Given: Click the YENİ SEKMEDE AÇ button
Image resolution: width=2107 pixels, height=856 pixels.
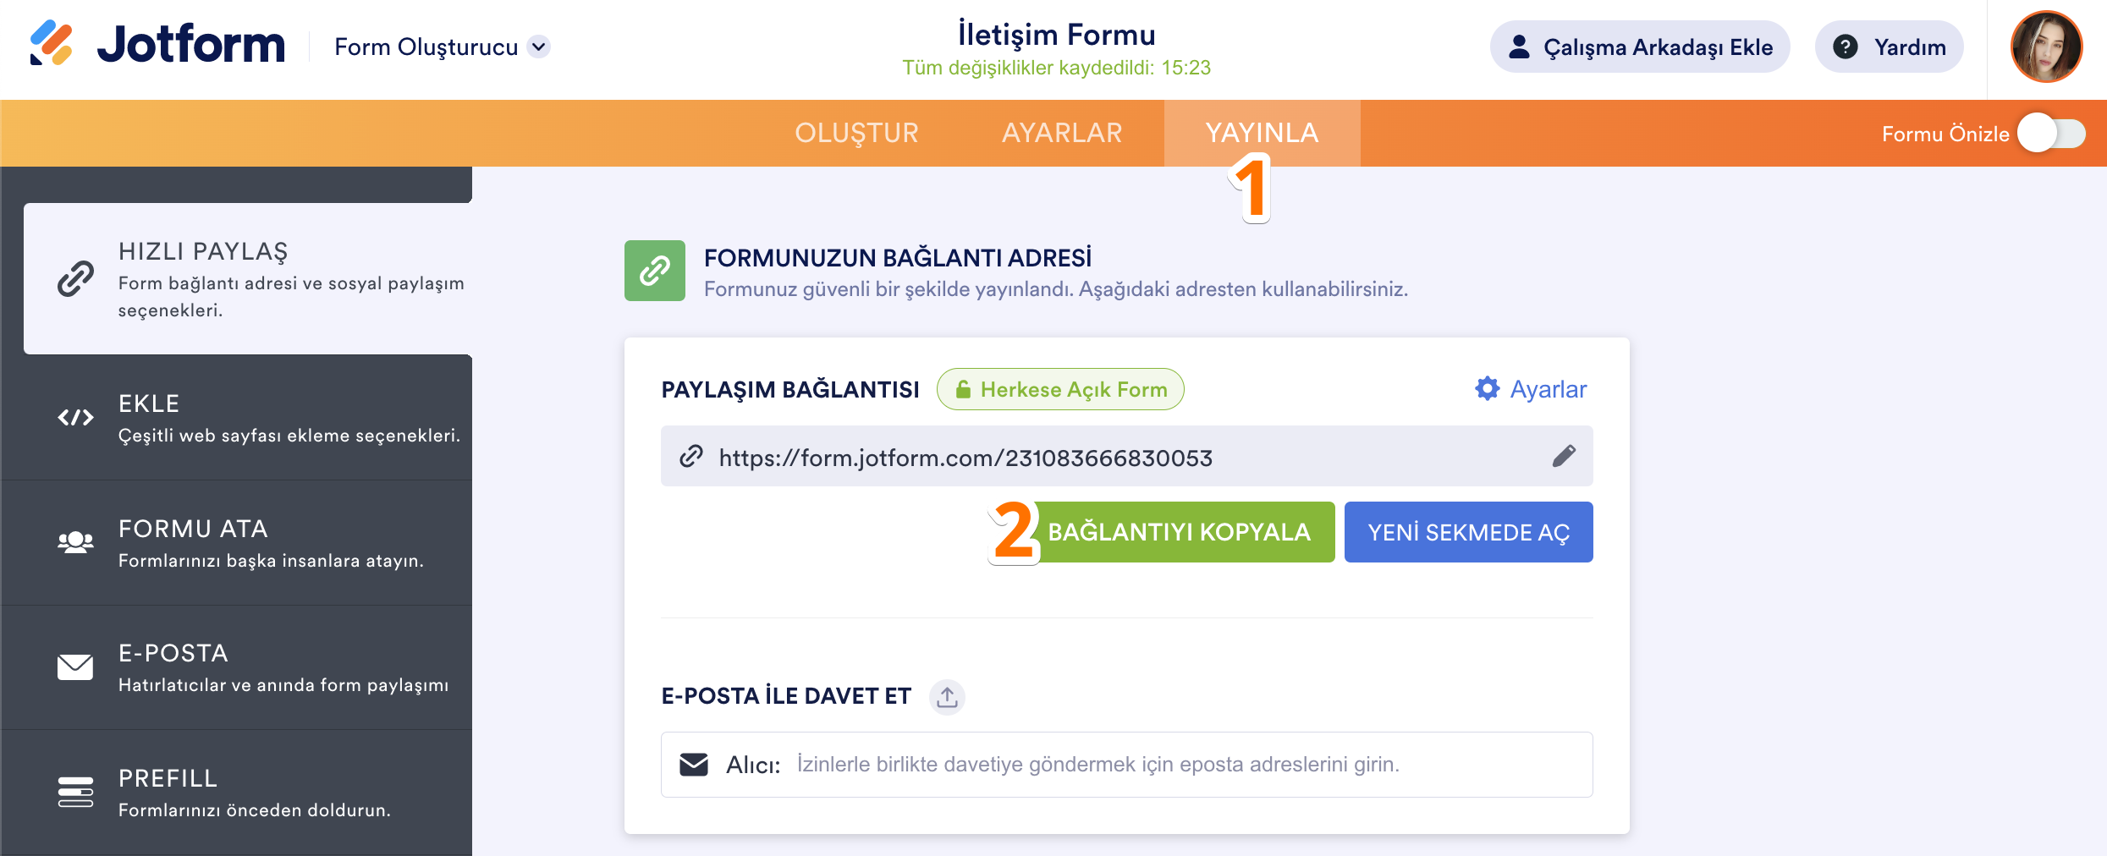Looking at the screenshot, I should [x=1468, y=532].
